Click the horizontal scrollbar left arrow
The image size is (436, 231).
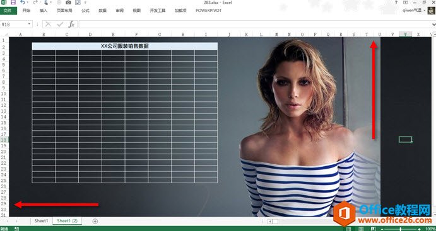coord(269,222)
